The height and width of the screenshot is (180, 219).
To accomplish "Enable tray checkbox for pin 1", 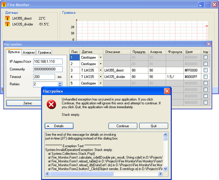I will [205, 57].
